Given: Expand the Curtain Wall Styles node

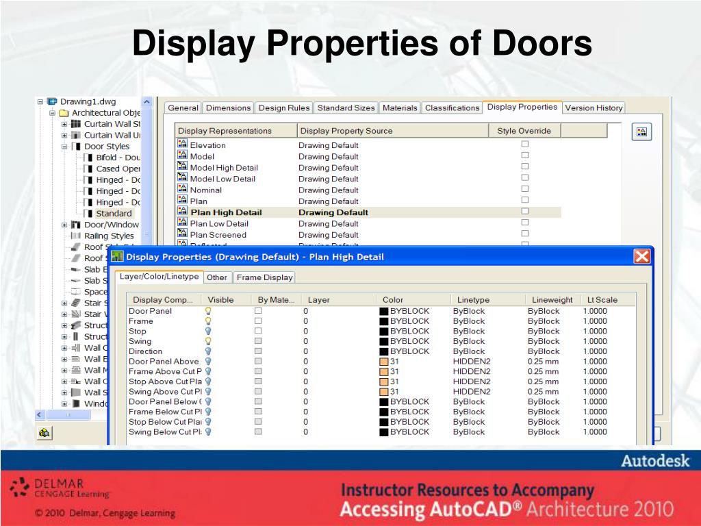Looking at the screenshot, I should pos(64,124).
